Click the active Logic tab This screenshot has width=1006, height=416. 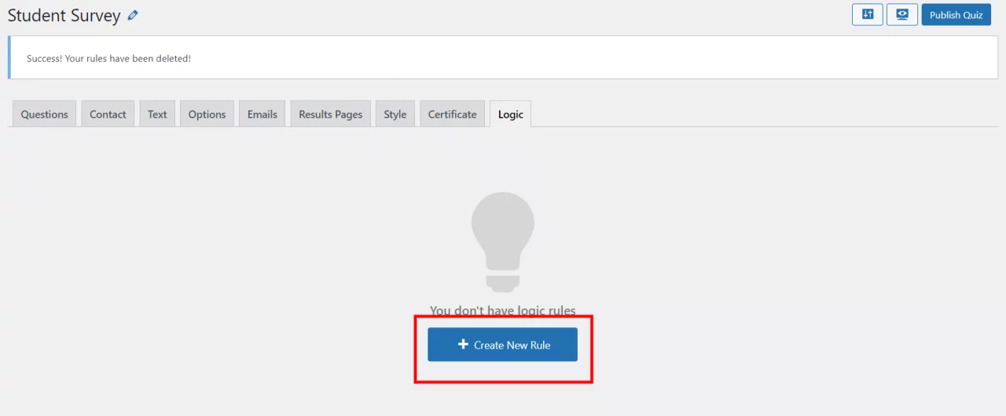coord(511,114)
